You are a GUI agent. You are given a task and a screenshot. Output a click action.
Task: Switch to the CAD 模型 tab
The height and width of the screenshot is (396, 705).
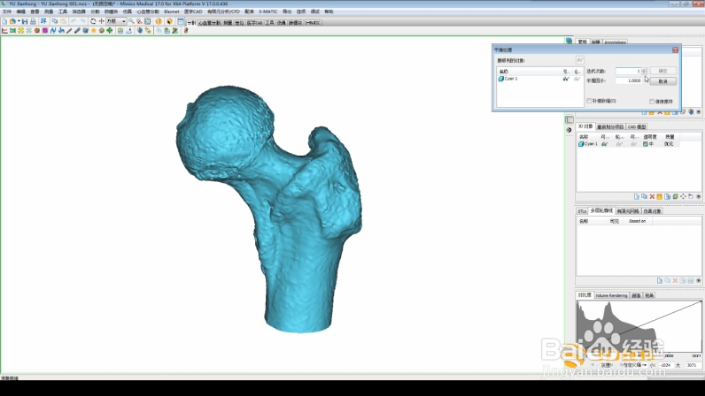click(x=637, y=126)
